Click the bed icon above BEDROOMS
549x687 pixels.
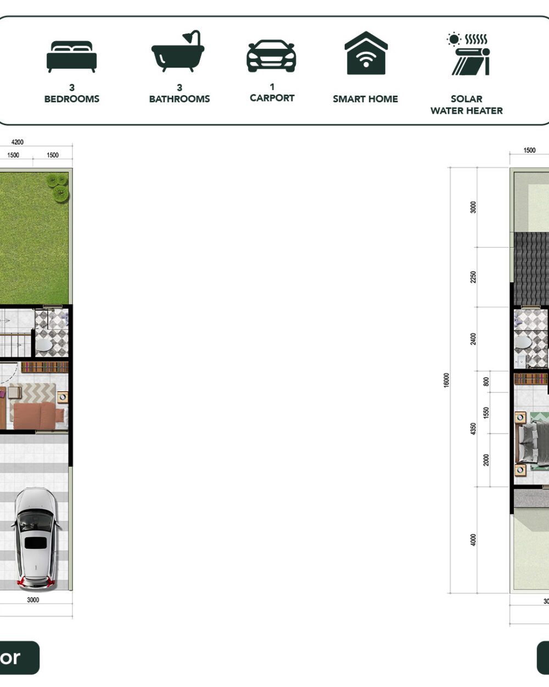(x=72, y=56)
